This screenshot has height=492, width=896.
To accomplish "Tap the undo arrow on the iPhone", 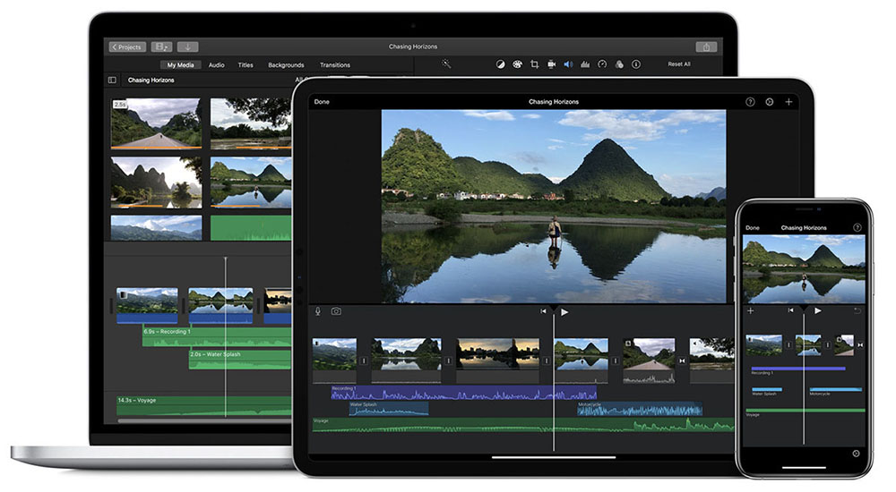I will pyautogui.click(x=857, y=310).
